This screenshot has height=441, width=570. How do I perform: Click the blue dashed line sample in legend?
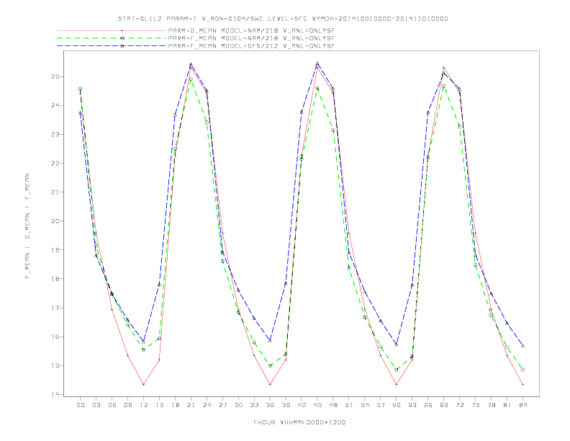pos(112,46)
